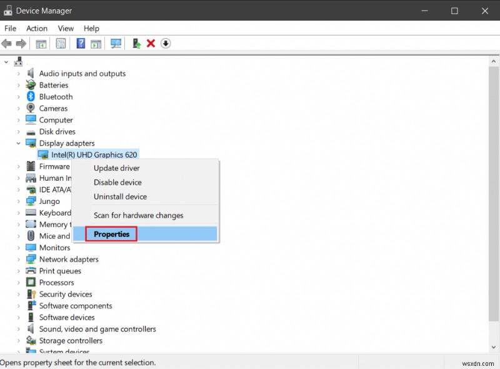Select the Software devices row
This screenshot has height=369, width=500.
67,317
